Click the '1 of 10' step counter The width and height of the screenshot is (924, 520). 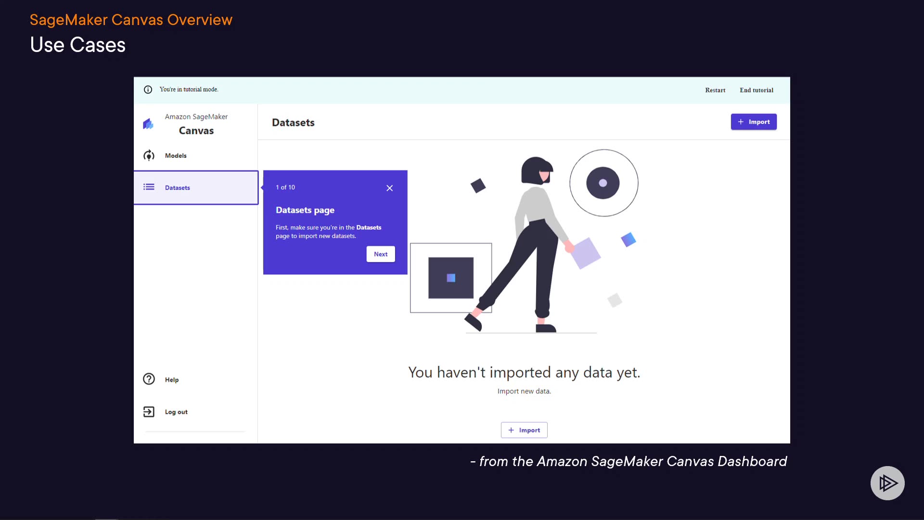pyautogui.click(x=285, y=187)
